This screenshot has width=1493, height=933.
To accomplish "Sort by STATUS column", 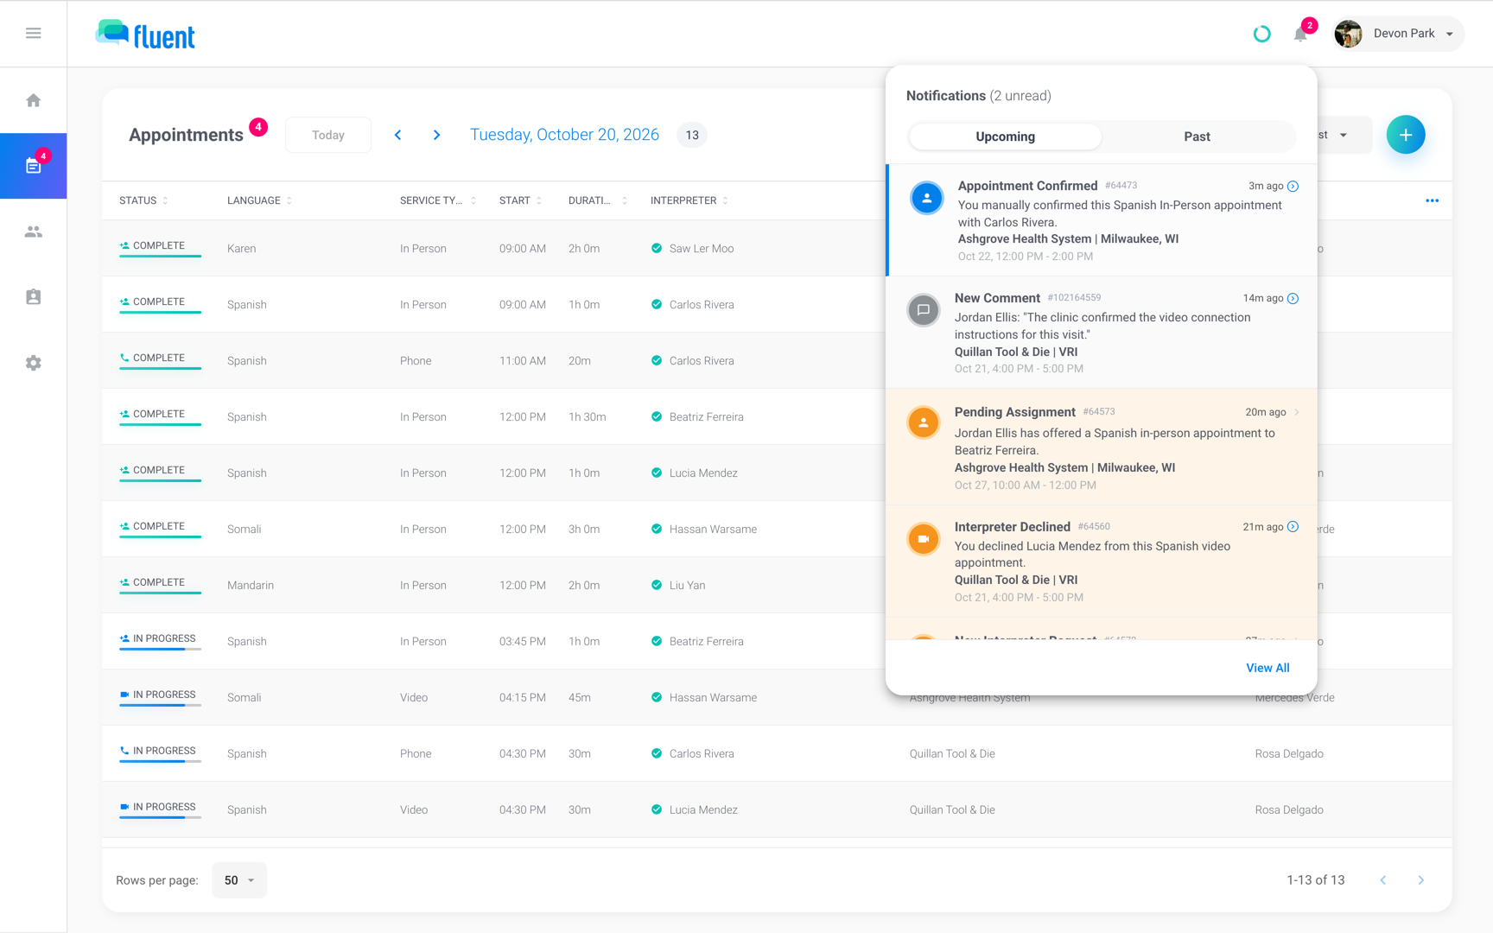I will (x=143, y=200).
